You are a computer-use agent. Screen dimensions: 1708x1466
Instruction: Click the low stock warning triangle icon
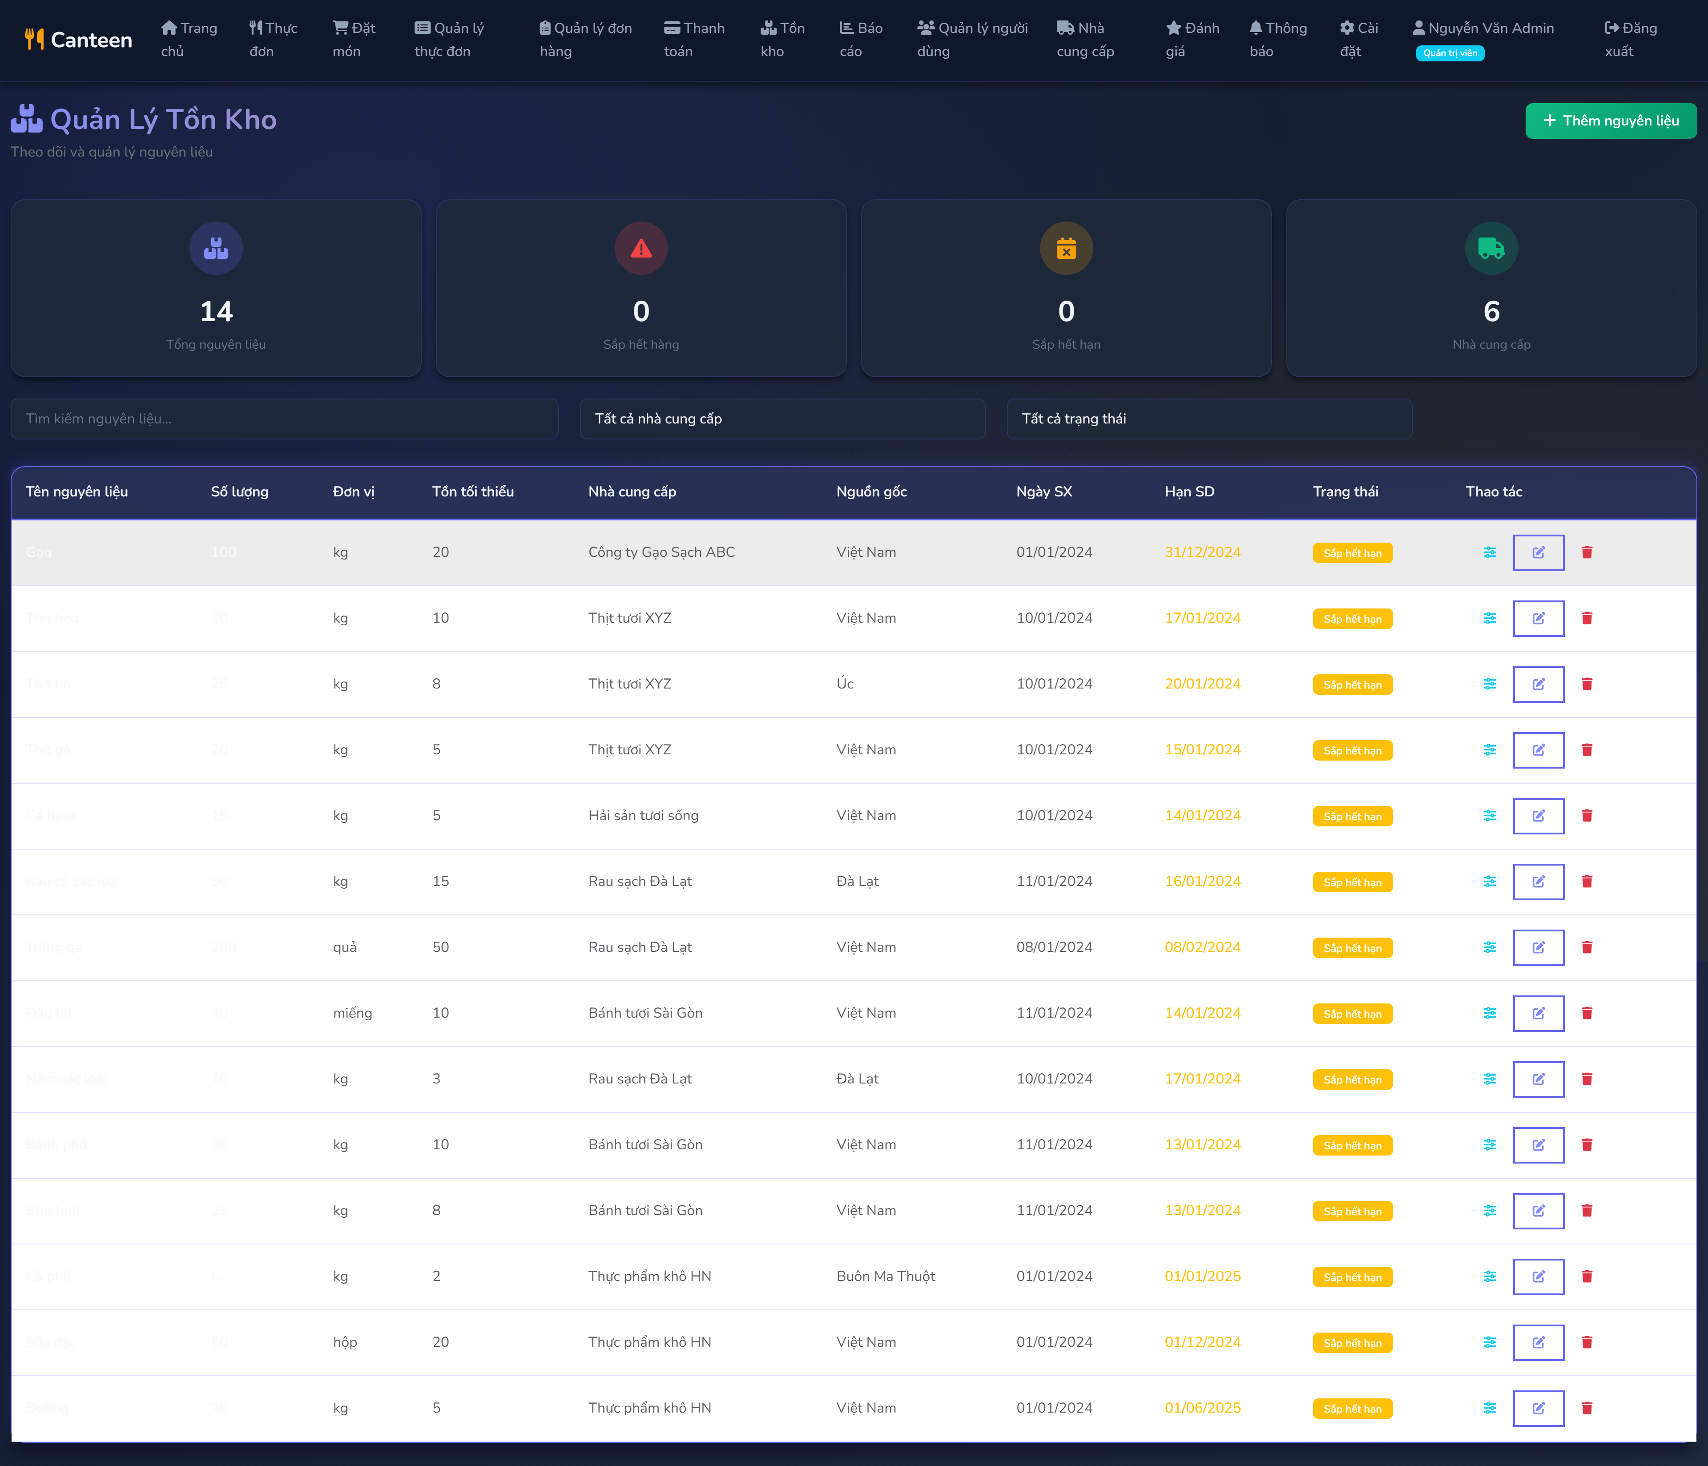(641, 248)
